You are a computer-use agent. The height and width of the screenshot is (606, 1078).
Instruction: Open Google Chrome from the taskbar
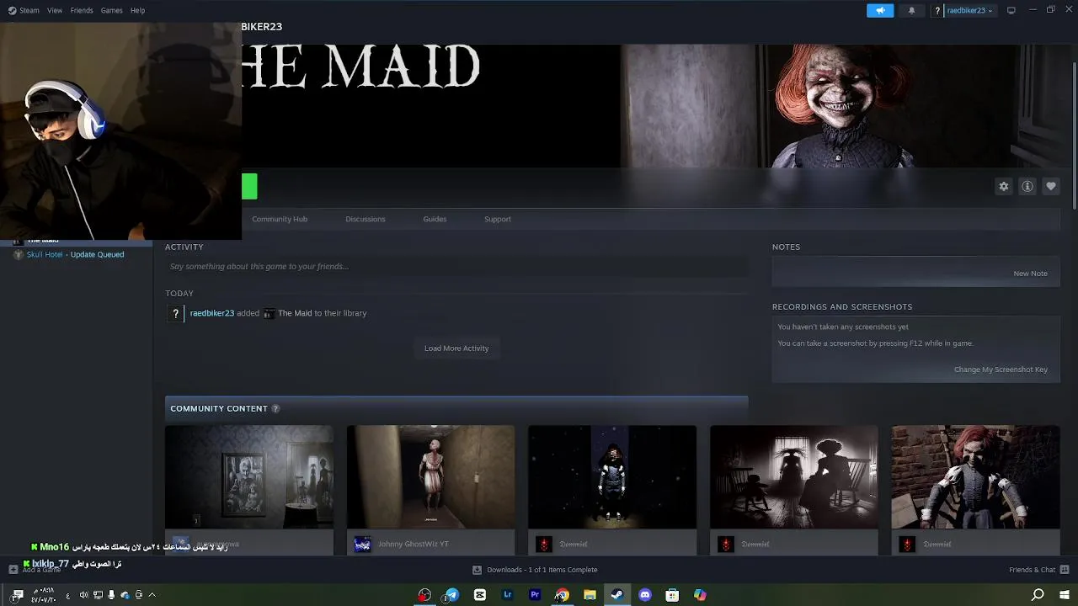tap(563, 595)
